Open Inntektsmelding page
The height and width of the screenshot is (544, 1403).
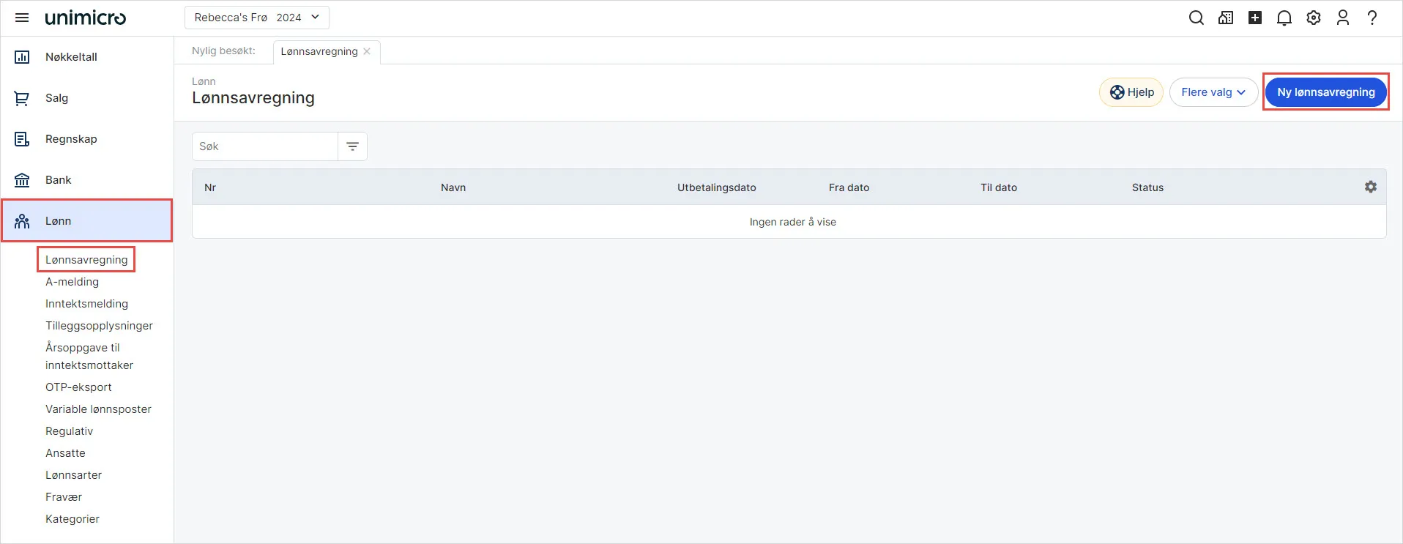click(86, 304)
